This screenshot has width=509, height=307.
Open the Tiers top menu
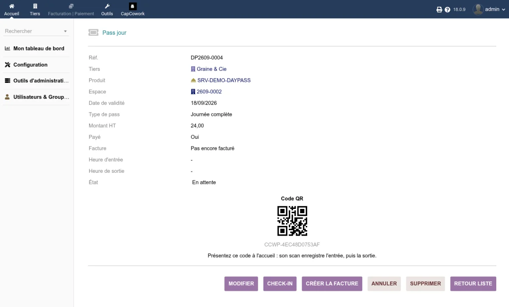pyautogui.click(x=35, y=9)
